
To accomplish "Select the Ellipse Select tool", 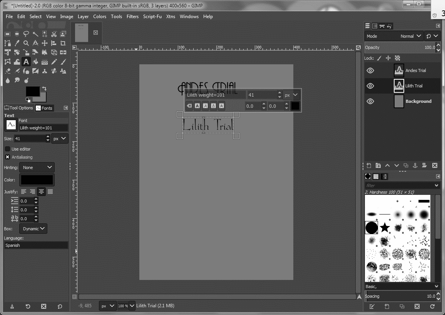I will pyautogui.click(x=17, y=34).
